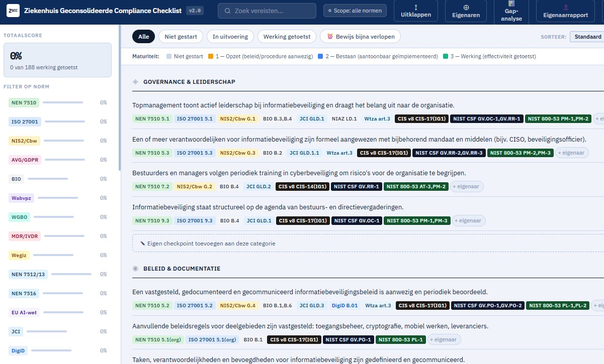Screen dimensions: 604x364
Task: Filter by ISO 27001 norm
Action: (x=24, y=122)
